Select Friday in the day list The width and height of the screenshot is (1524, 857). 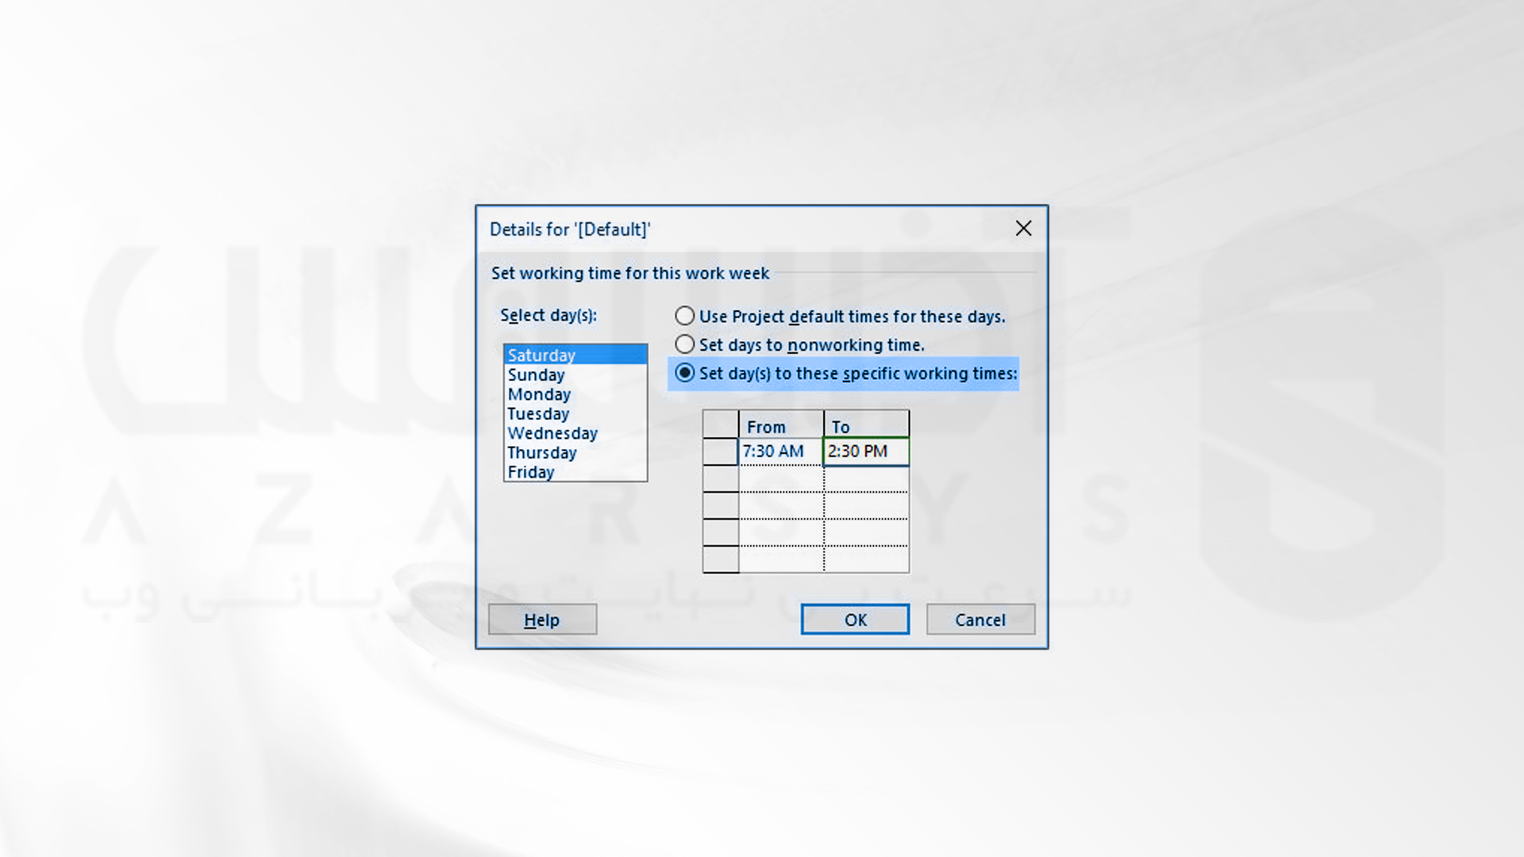(575, 472)
